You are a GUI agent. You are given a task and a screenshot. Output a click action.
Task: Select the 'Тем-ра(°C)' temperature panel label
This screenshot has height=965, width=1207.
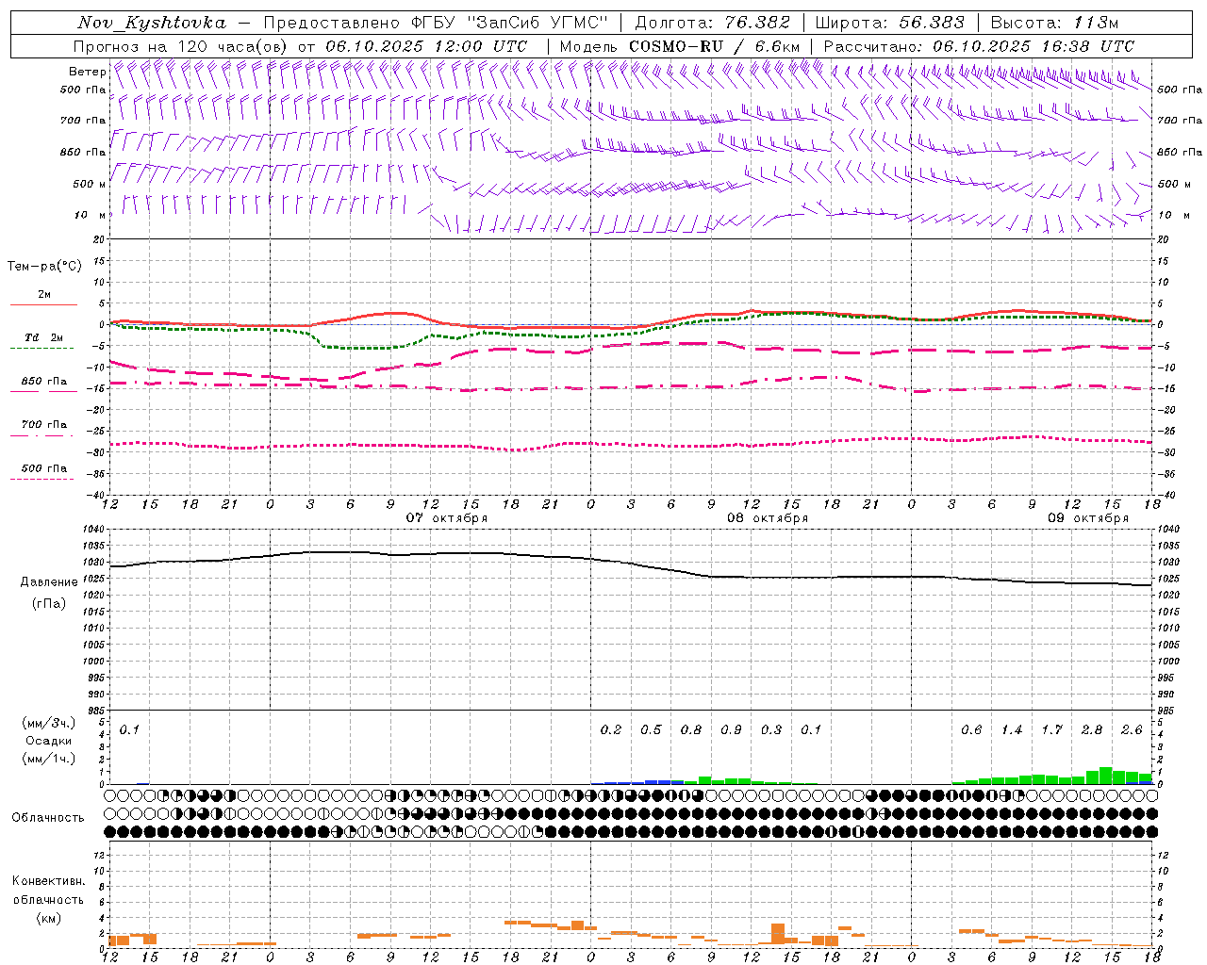point(44,267)
